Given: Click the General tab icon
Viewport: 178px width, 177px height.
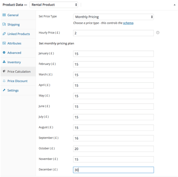Looking at the screenshot, I should [x=4, y=15].
